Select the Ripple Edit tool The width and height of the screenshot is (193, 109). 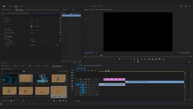(x=72, y=73)
